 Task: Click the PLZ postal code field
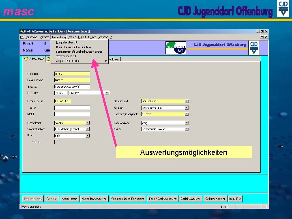click(60, 93)
